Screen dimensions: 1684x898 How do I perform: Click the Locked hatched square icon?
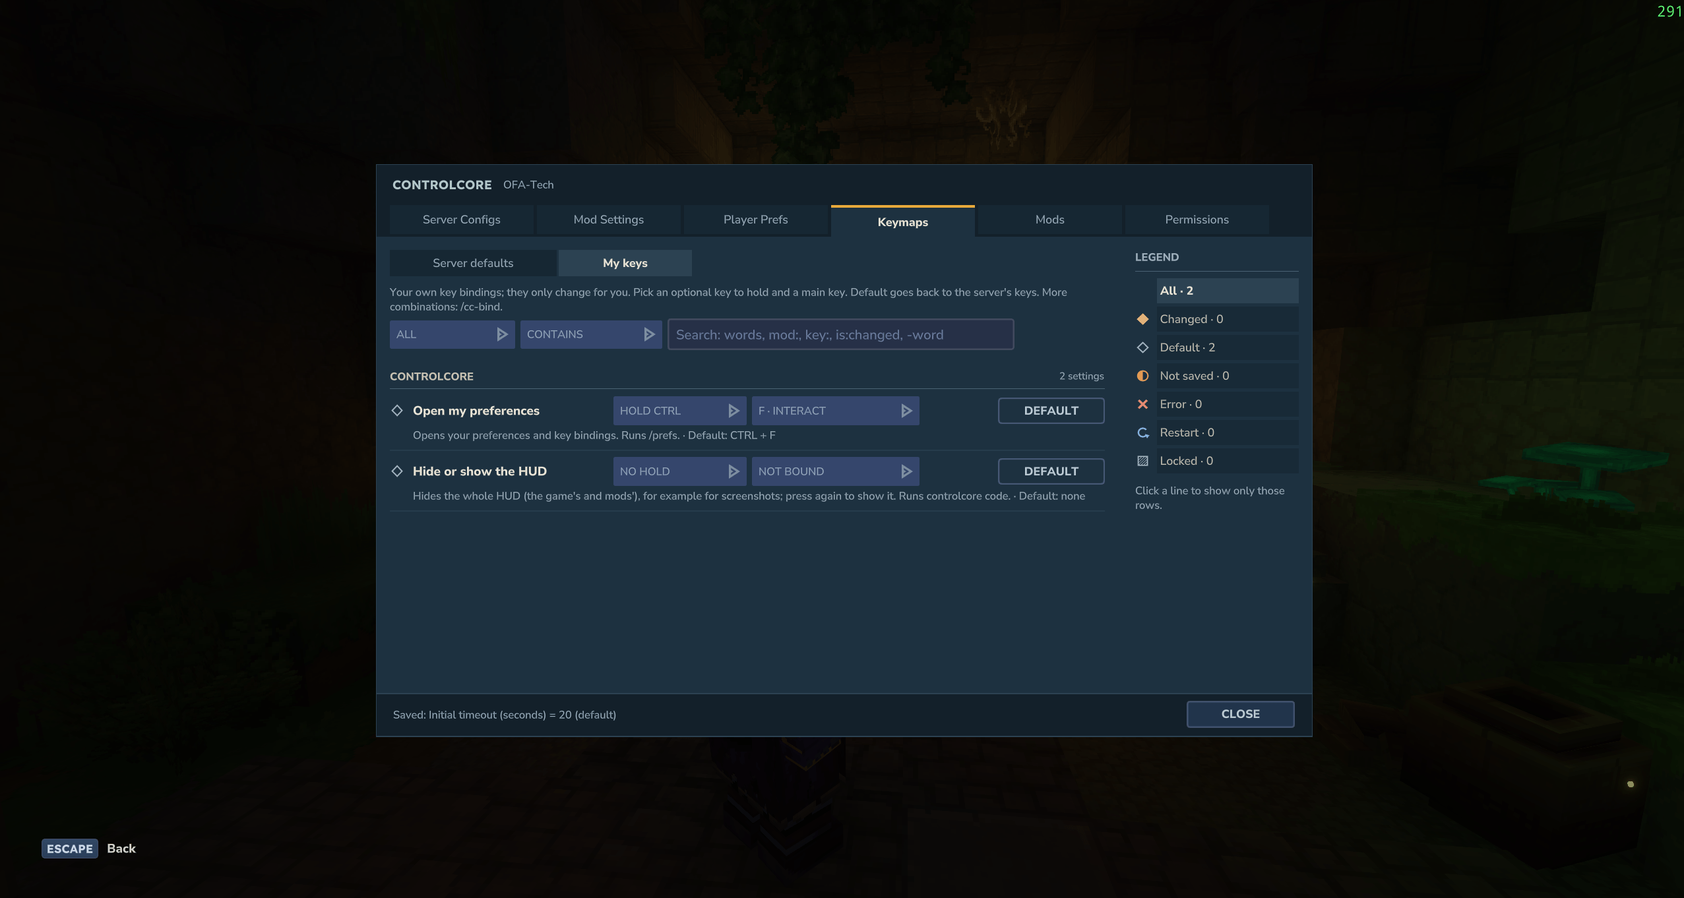click(1142, 461)
